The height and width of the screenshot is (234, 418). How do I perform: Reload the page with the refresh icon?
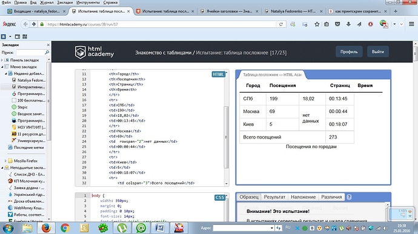280,24
